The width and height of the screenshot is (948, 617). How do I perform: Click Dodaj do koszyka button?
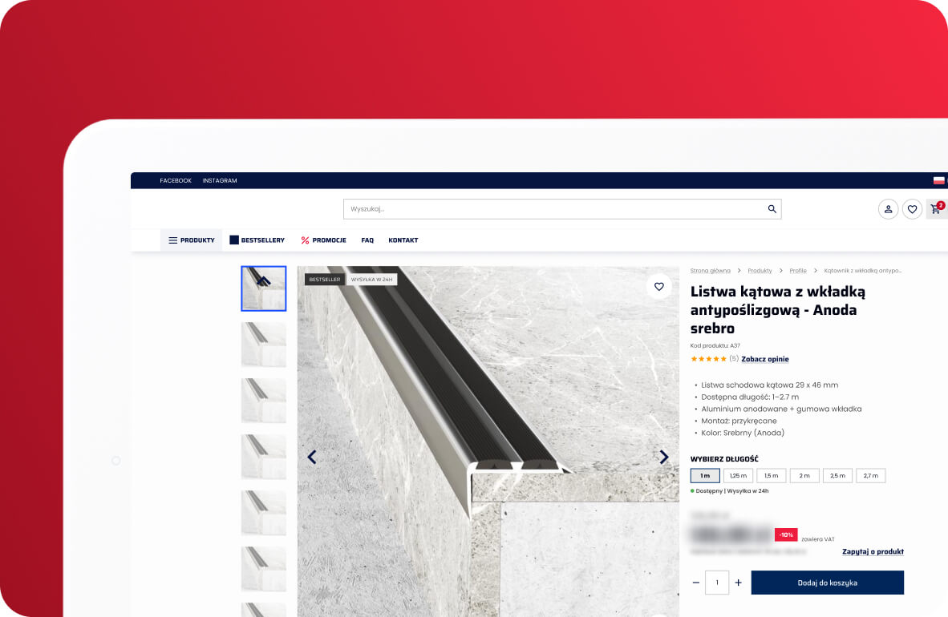[827, 583]
